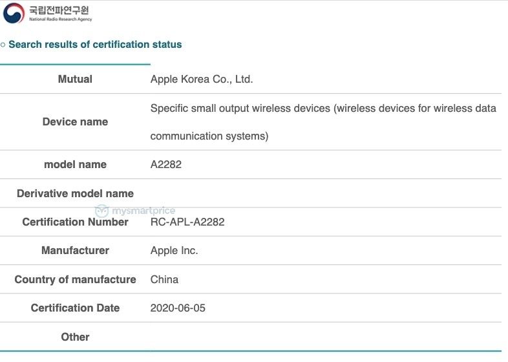Click the mysmartprice owl watermark icon

coord(101,211)
